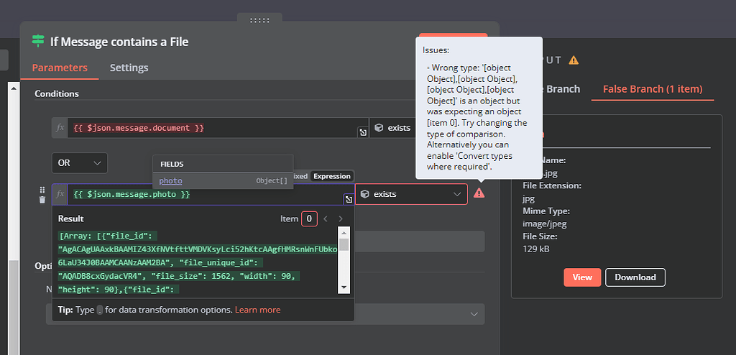Click the If node signpost icon
The height and width of the screenshot is (355, 736).
point(38,42)
